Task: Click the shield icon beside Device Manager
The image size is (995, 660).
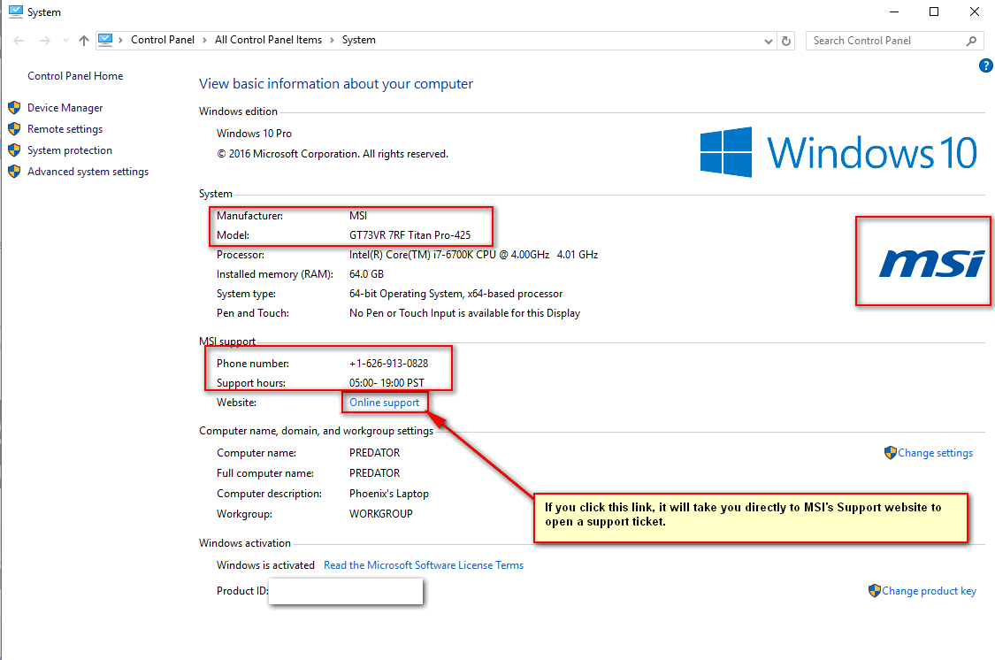Action: pyautogui.click(x=14, y=108)
